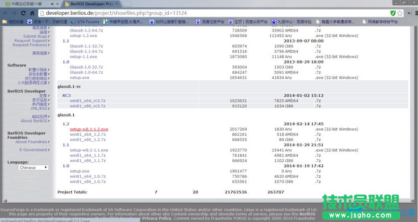Screen dimensions: 418x222
Task: Bookmark this page with the star icon
Action: coord(399,13)
